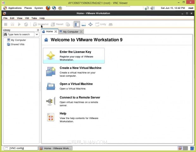
Task: Open the VM menu
Action: click(x=27, y=18)
